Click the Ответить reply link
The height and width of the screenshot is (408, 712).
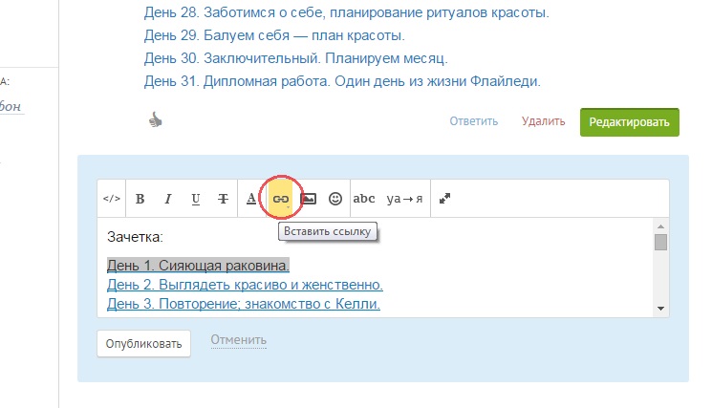tap(474, 121)
